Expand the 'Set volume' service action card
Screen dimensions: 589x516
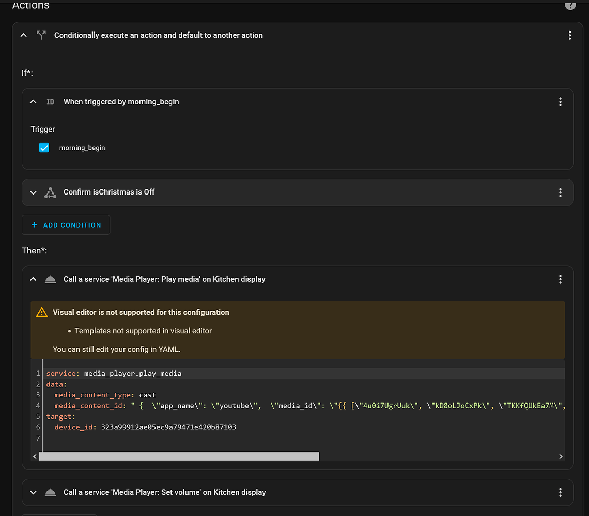[x=33, y=492]
